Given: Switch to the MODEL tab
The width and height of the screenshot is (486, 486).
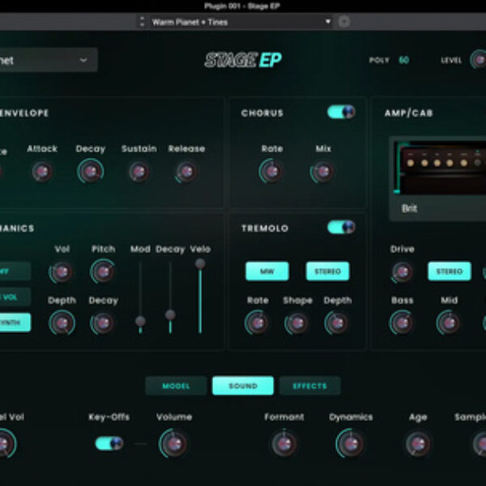Looking at the screenshot, I should [176, 386].
